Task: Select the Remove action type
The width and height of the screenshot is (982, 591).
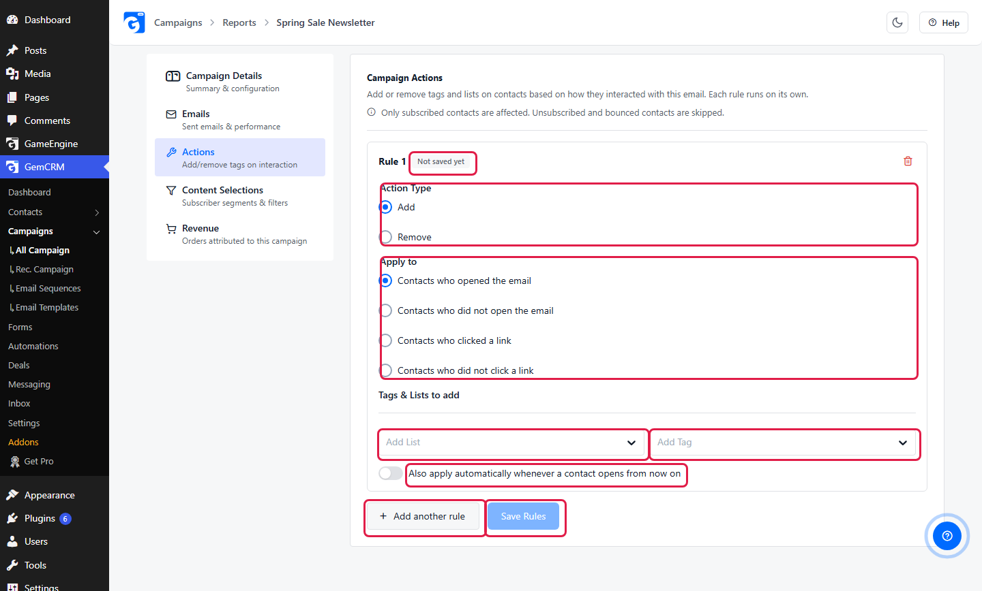Action: 386,237
